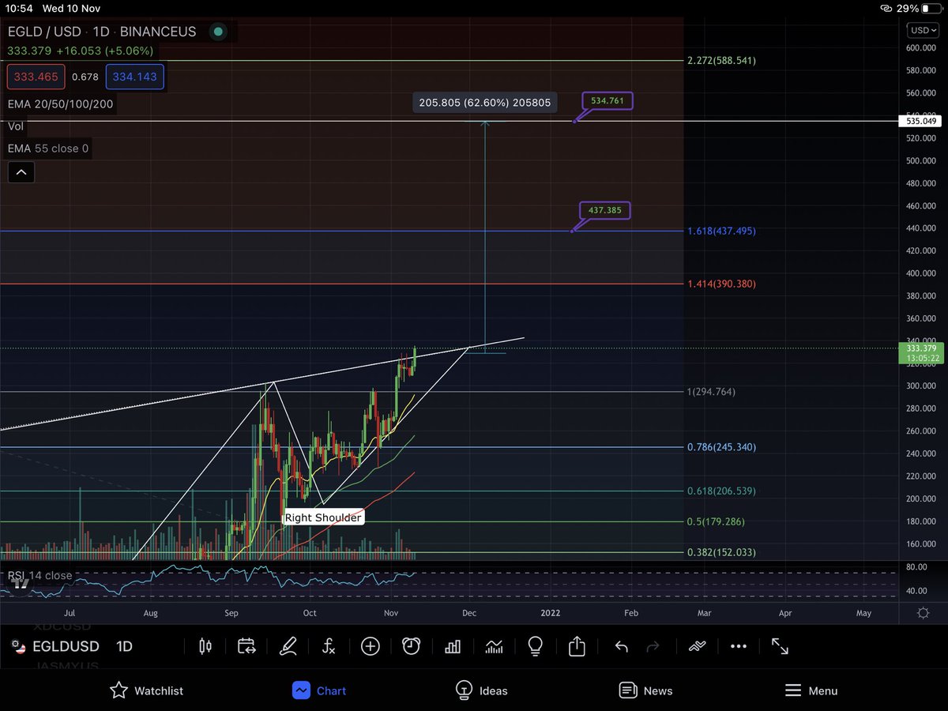Tap the 205.805 (62.60%) measurement label

point(486,102)
